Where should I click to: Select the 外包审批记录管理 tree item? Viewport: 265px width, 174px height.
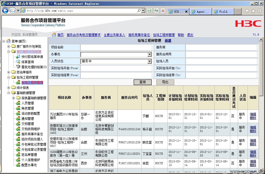(x=34, y=144)
